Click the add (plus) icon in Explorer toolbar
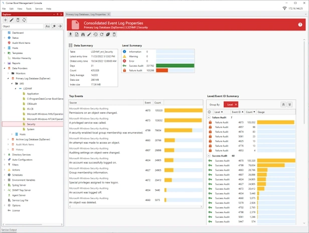The image size is (309, 233). tap(6, 20)
